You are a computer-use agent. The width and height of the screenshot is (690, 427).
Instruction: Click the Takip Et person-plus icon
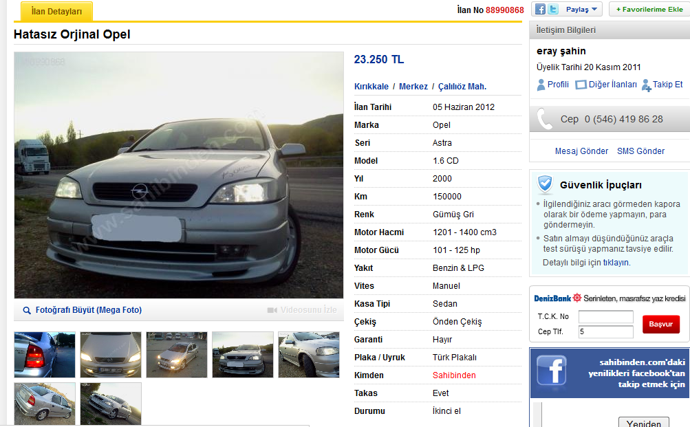pos(646,85)
